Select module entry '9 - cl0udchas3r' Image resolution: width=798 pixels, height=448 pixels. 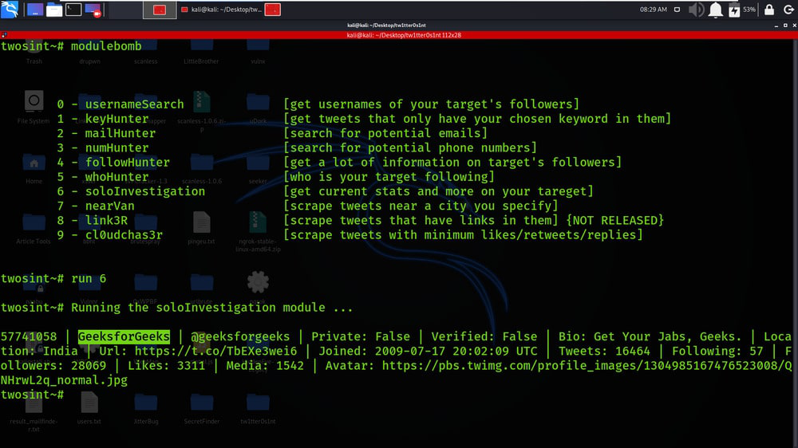pos(109,235)
